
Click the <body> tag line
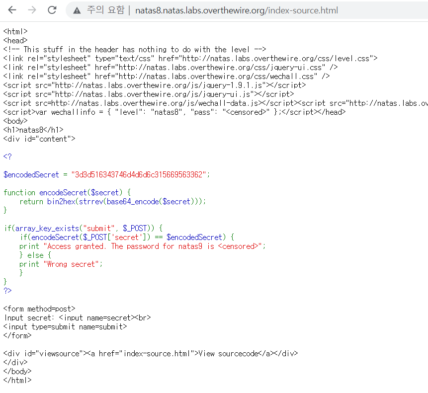(x=15, y=121)
